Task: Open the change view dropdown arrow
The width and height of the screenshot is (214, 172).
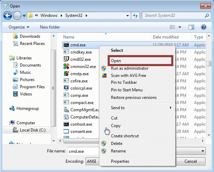Action: click(180, 27)
